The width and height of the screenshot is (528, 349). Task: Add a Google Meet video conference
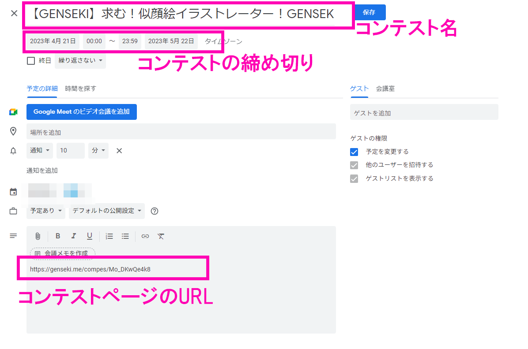pos(82,111)
